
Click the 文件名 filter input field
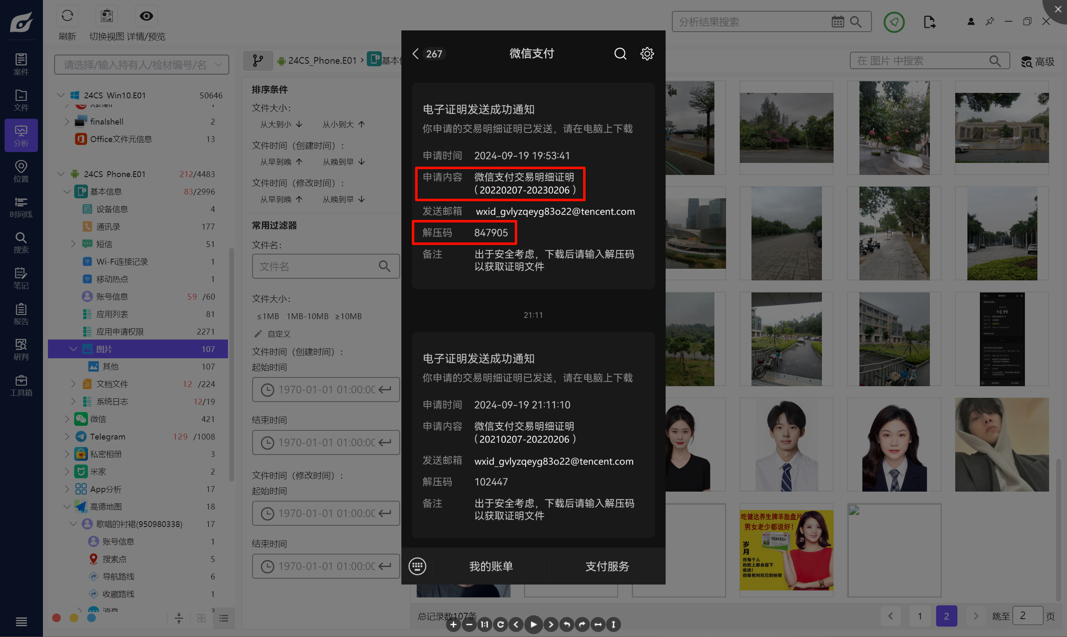point(326,266)
